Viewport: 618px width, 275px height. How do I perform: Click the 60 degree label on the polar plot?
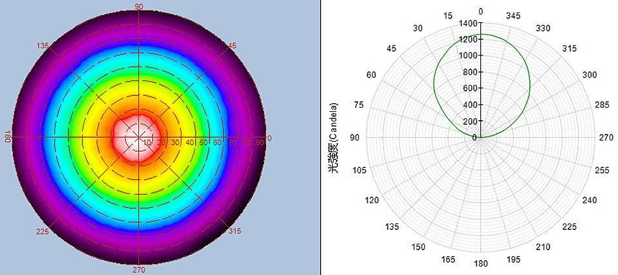(372, 75)
